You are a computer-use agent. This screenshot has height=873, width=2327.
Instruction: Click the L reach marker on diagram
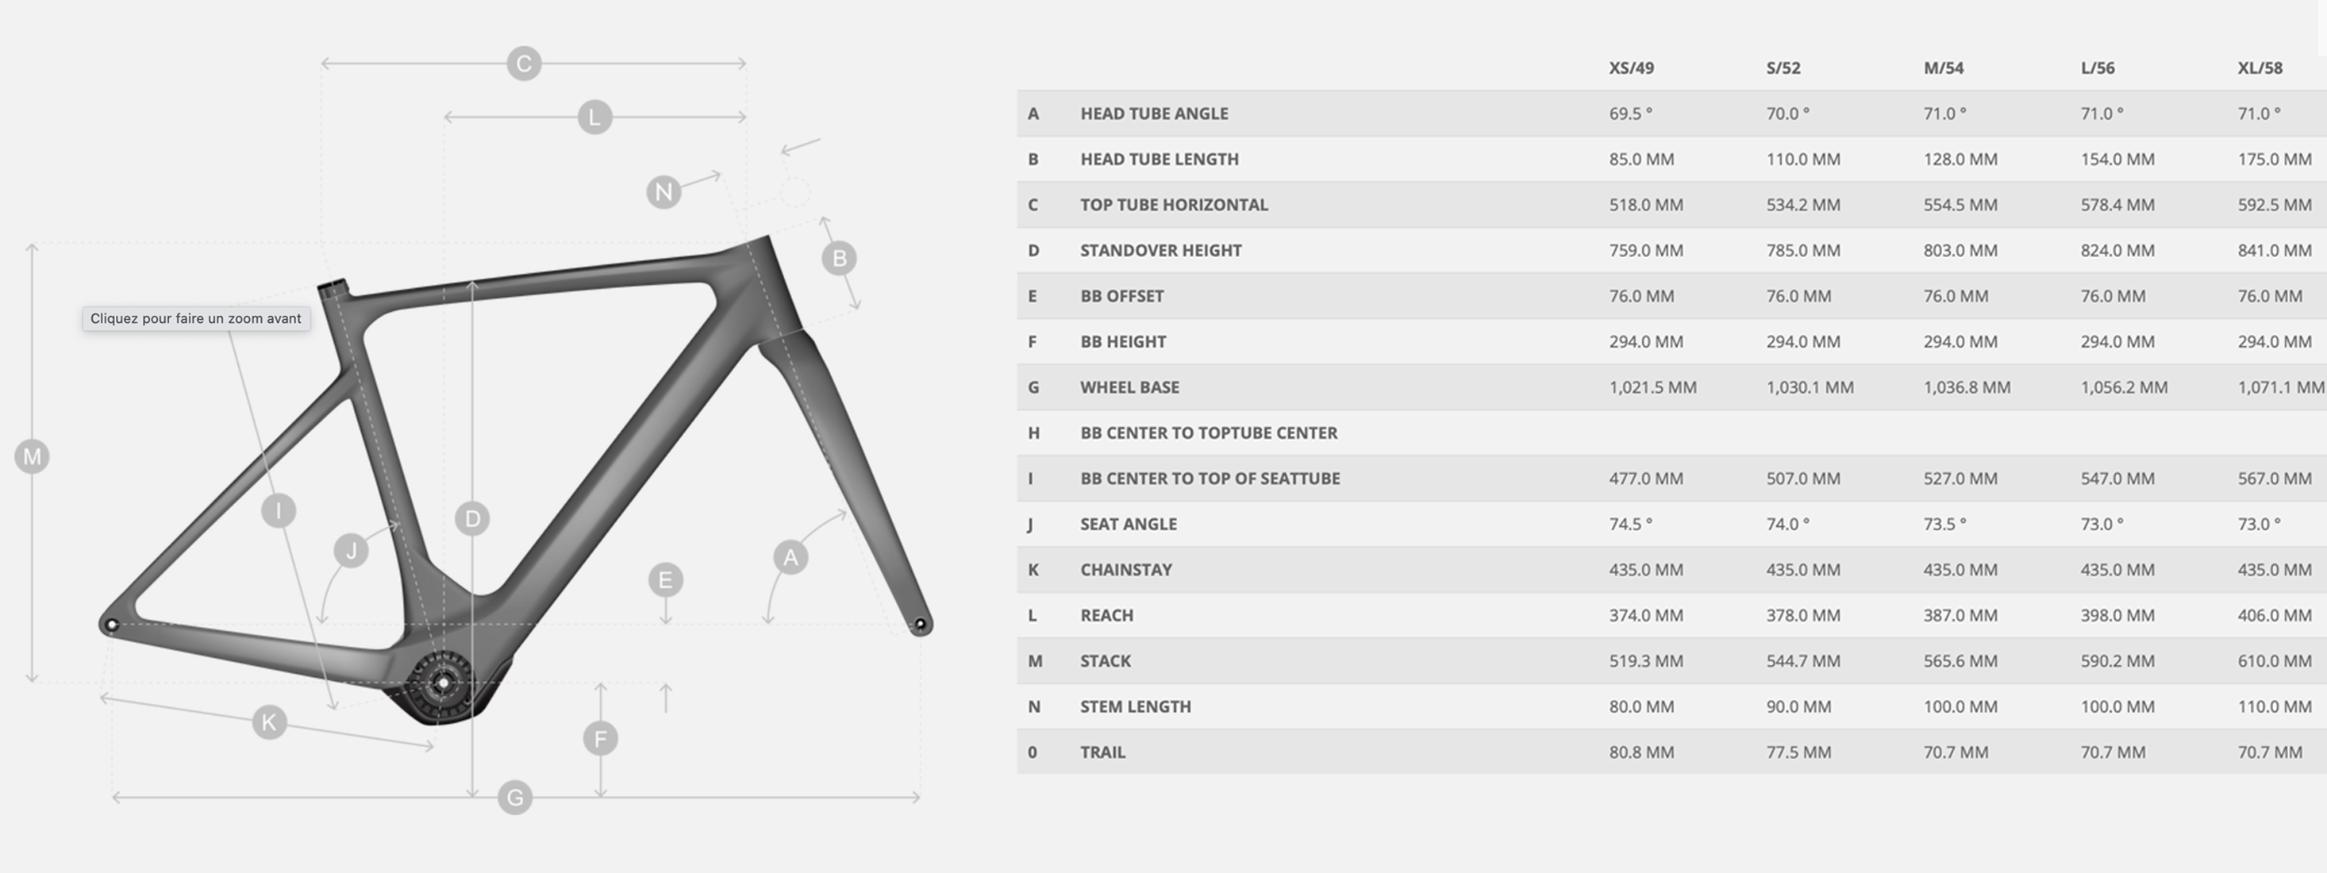[594, 117]
